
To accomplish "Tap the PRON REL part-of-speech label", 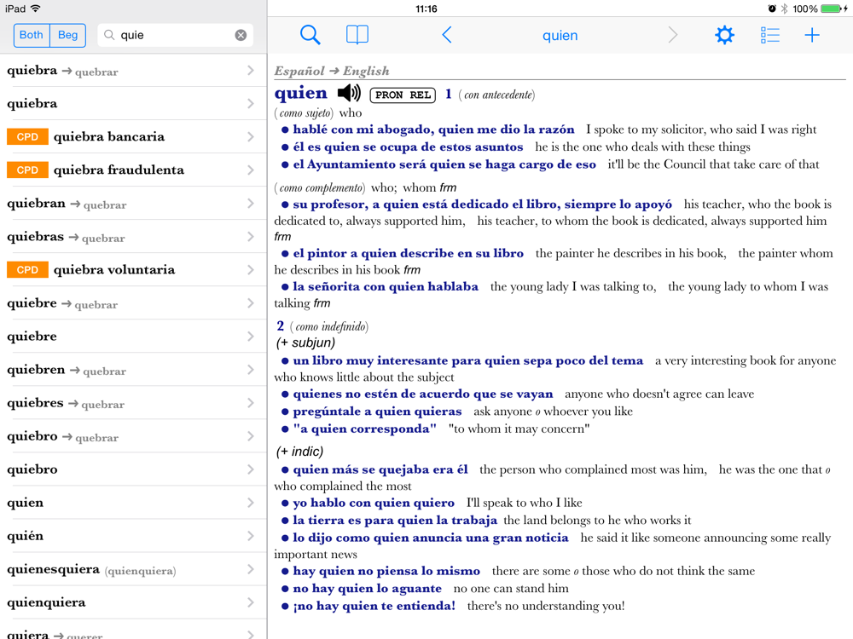I will coord(403,95).
